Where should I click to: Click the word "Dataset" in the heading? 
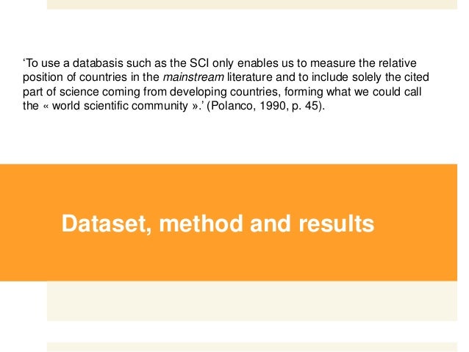point(106,223)
